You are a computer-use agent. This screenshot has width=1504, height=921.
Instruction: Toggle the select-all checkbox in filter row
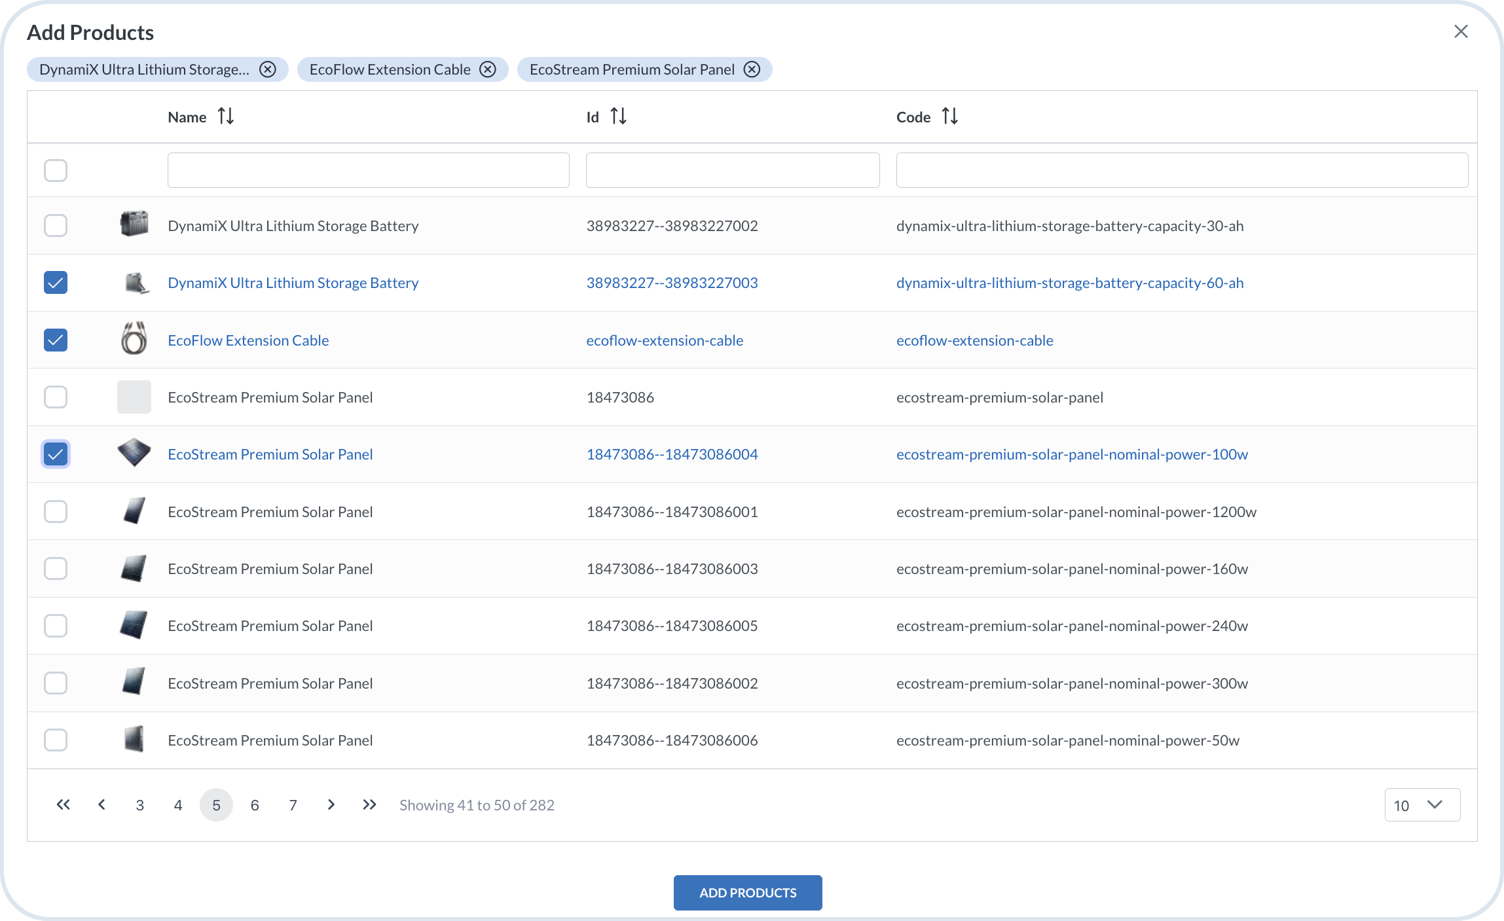(x=56, y=170)
